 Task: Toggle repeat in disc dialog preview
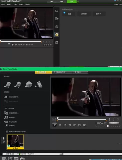pos(84,125)
